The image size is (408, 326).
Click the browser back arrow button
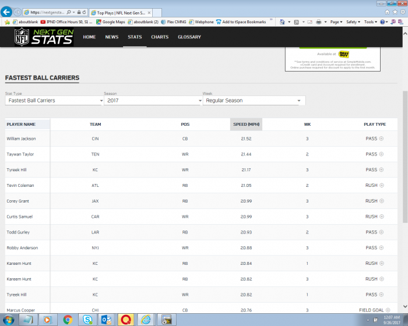point(7,12)
